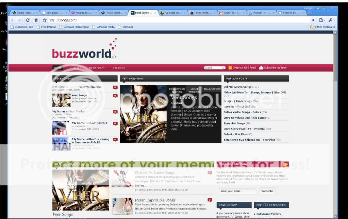Viewport: 348px width, 219px height.
Task: Open Tum Mile Songs popular post
Action: [234, 123]
